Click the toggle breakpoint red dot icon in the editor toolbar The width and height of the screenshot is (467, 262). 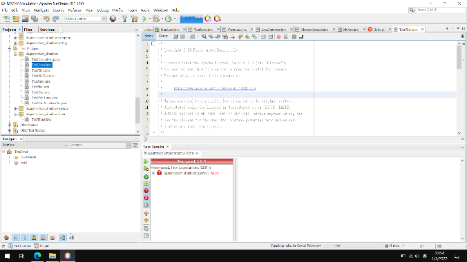(x=278, y=37)
